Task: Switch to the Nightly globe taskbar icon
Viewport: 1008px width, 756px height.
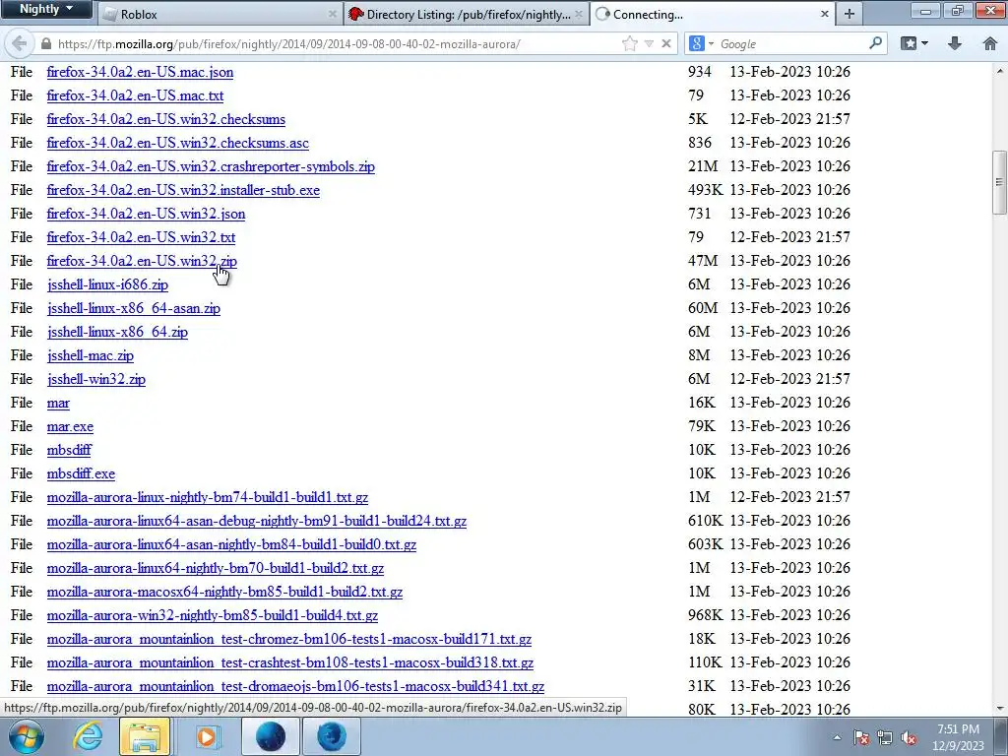Action: click(x=271, y=736)
